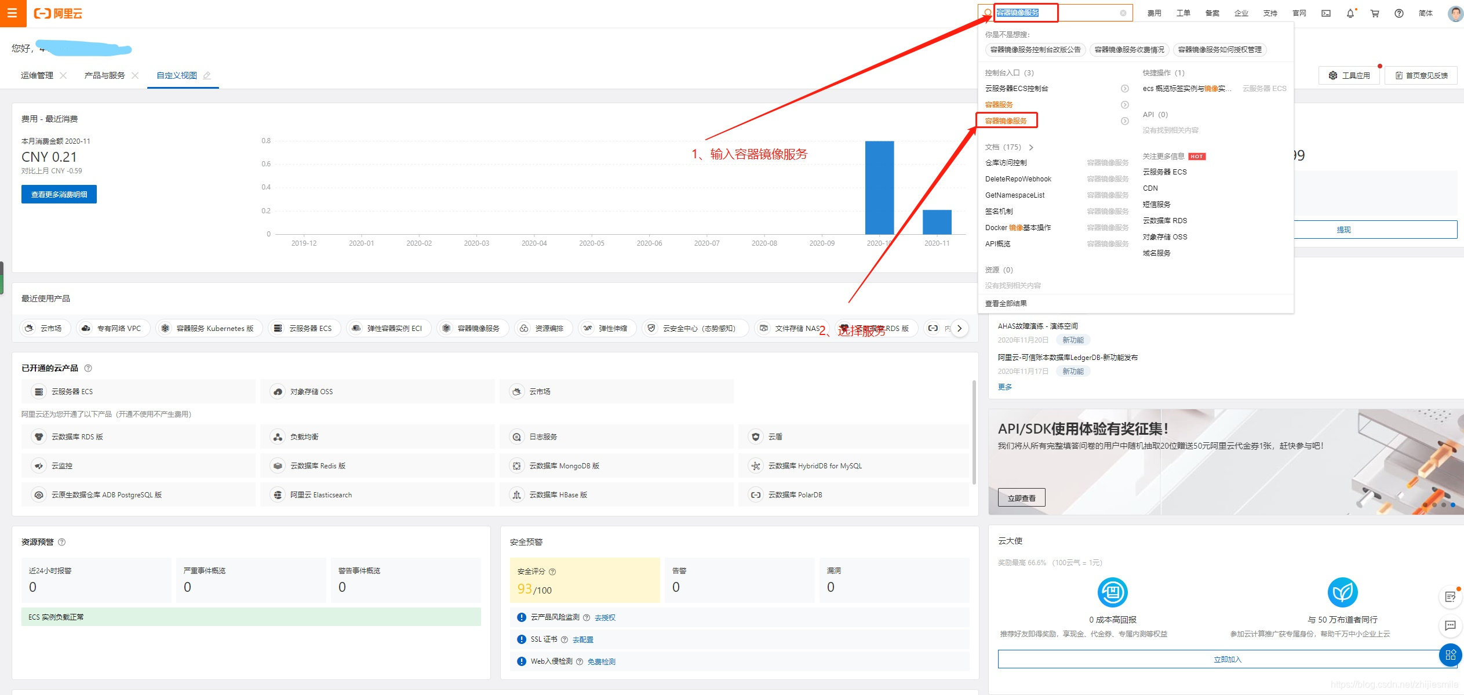Open 弹性伸缩 shortcut

[x=607, y=328]
